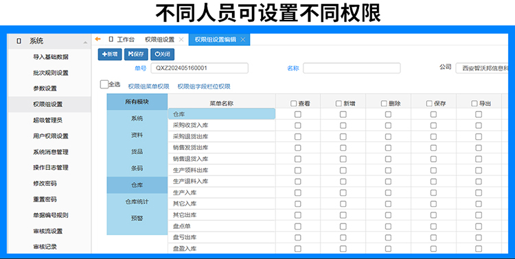This screenshot has height=259, width=515.
Task: Toggle the 删除 header checkbox
Action: 384,103
